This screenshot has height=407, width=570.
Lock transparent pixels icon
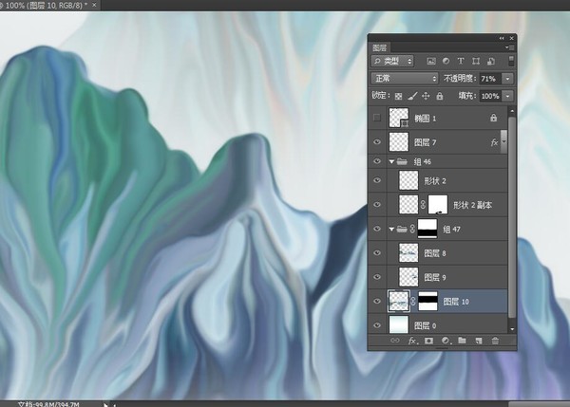point(398,96)
